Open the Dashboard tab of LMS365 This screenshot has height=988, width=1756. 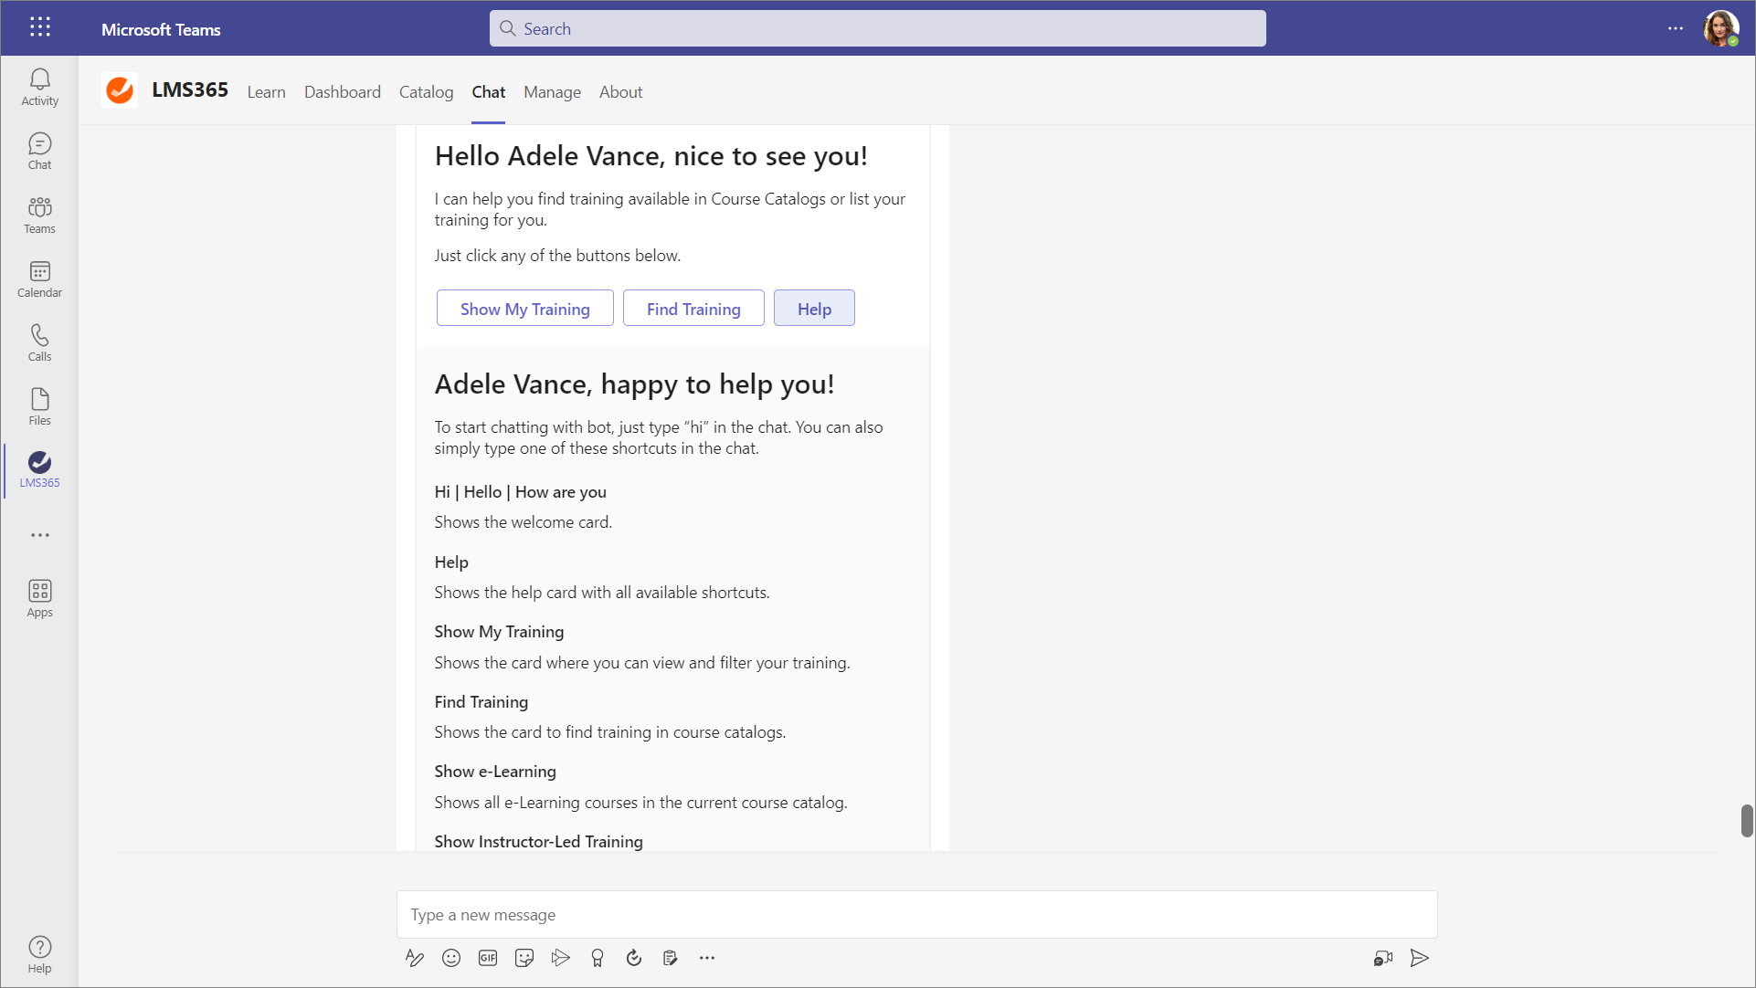pos(343,92)
